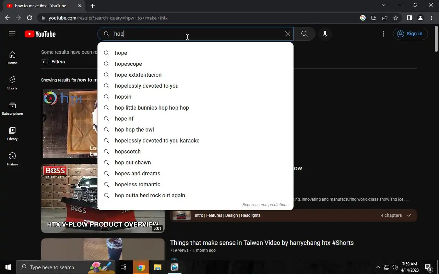
Task: Select the 'hope nf' suggestion
Action: tap(195, 119)
